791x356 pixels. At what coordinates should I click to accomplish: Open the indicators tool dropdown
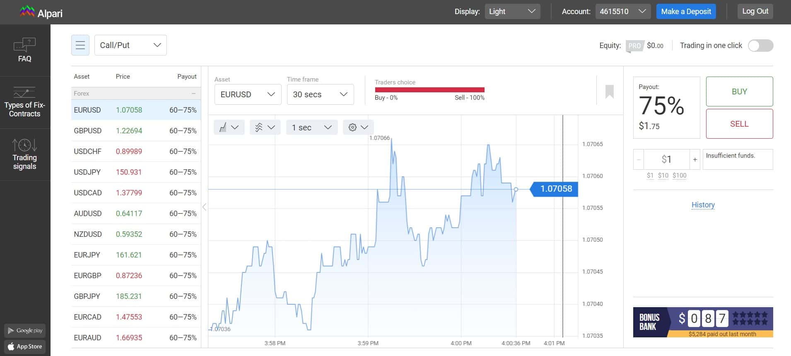[x=265, y=127]
